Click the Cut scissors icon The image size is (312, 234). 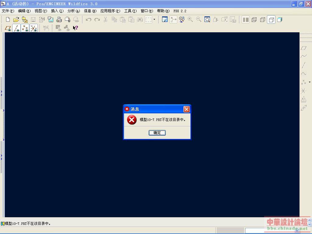106,19
